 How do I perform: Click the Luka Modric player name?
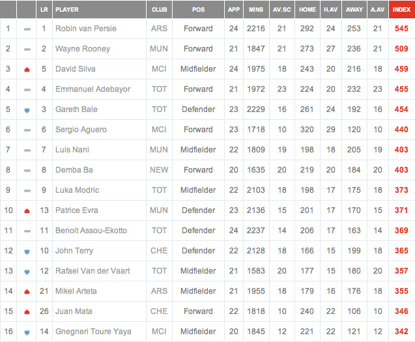coord(78,190)
